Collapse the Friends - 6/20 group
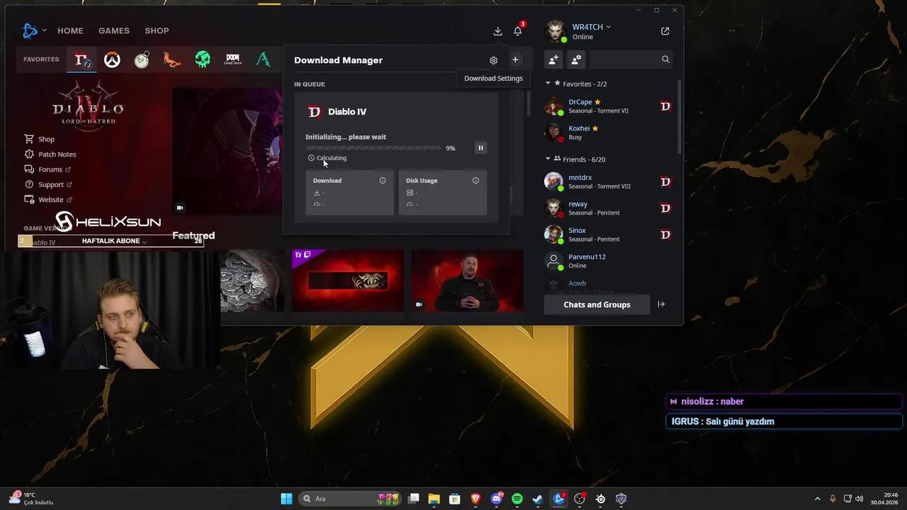907x510 pixels. [548, 159]
